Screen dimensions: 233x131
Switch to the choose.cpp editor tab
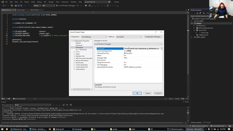click(21, 10)
